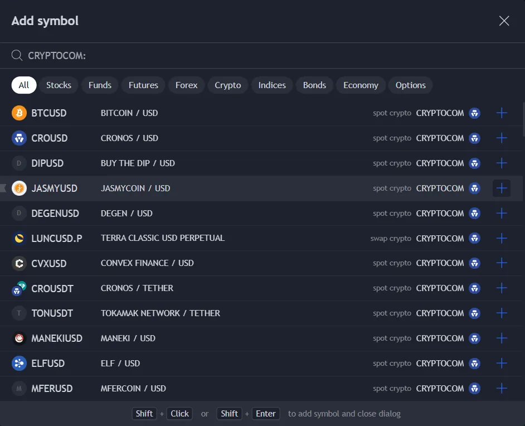Click the DEGENUSD placeholder D icon
This screenshot has width=525, height=426.
[x=19, y=214]
